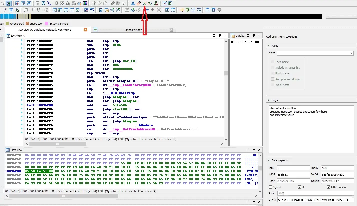Click the rainbow color palette icon
This screenshot has height=206, width=357.
tap(85, 3)
